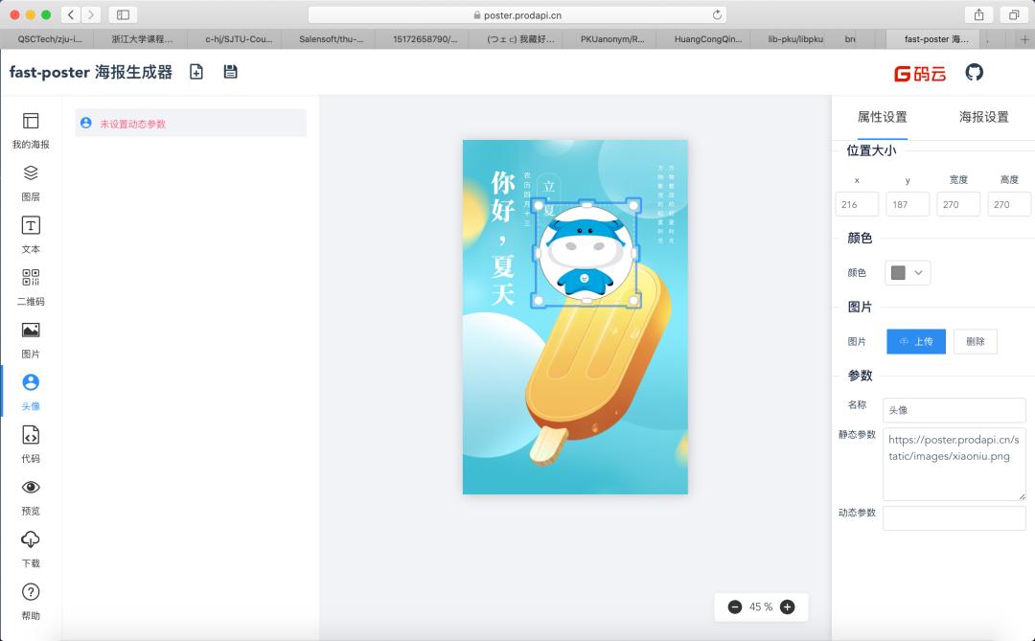1035x641 pixels.
Task: Select the 头像 avatar tool
Action: coord(31,392)
